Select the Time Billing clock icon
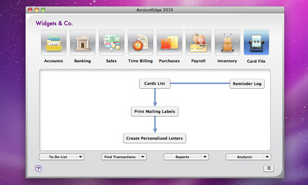Screen dimensions: 308x185 (x=141, y=43)
